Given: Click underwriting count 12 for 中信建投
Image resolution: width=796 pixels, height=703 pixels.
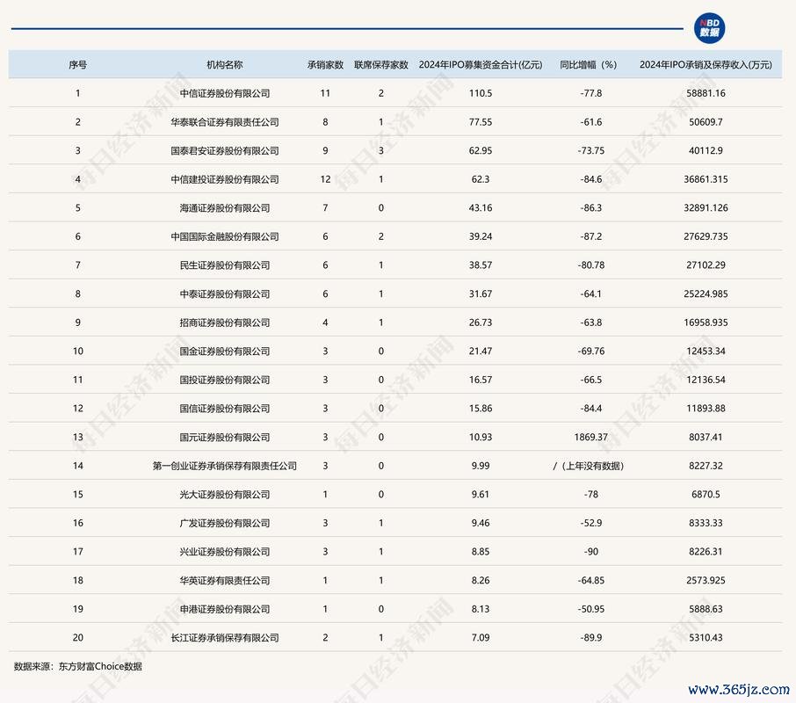Looking at the screenshot, I should pos(325,179).
